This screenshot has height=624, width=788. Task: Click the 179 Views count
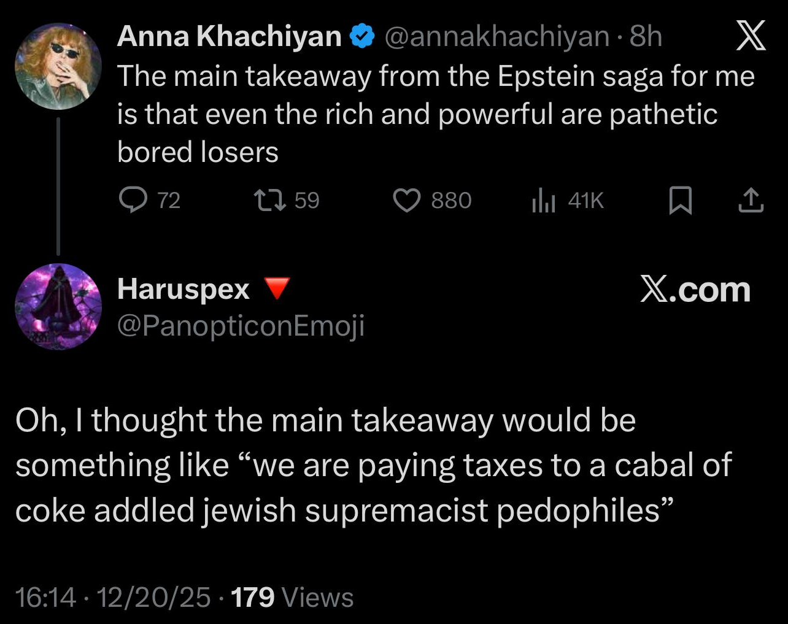click(x=292, y=597)
